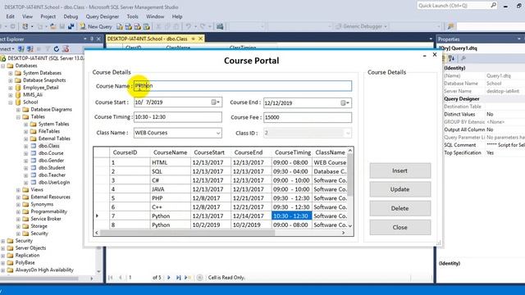The width and height of the screenshot is (525, 295).
Task: Select the dbo.Gender table in tree
Action: [51, 161]
